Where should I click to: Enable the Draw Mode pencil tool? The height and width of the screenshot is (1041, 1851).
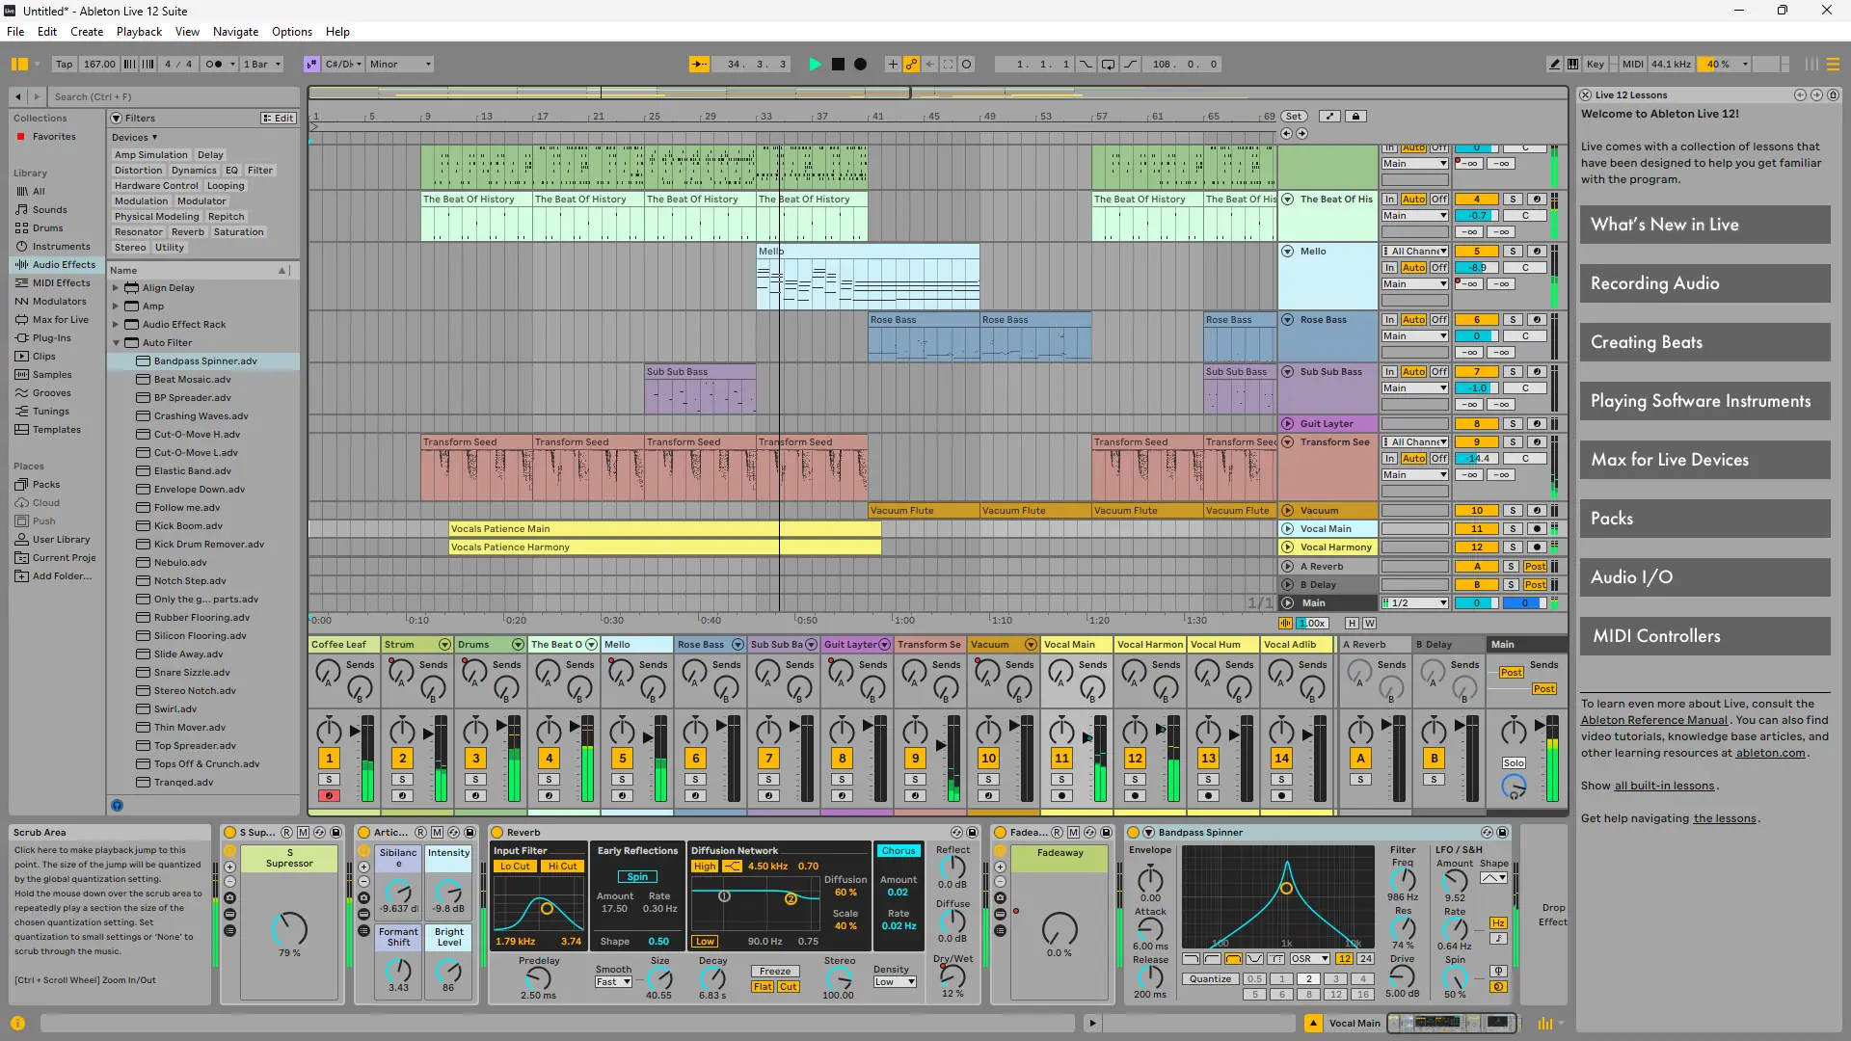tap(1554, 65)
